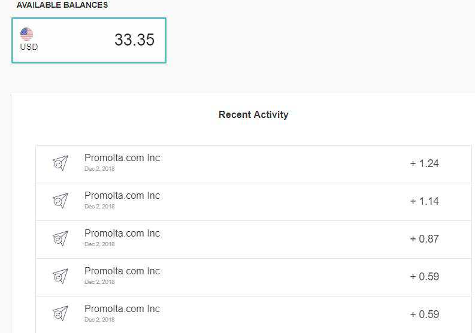Click the + 1.24 transaction amount
Viewport: 475px width, 333px height.
[x=424, y=164]
